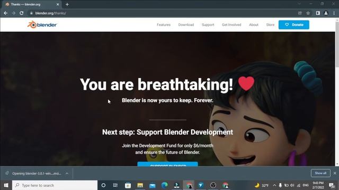This screenshot has width=339, height=190.
Task: Open the Get Involved menu item
Action: (x=231, y=25)
